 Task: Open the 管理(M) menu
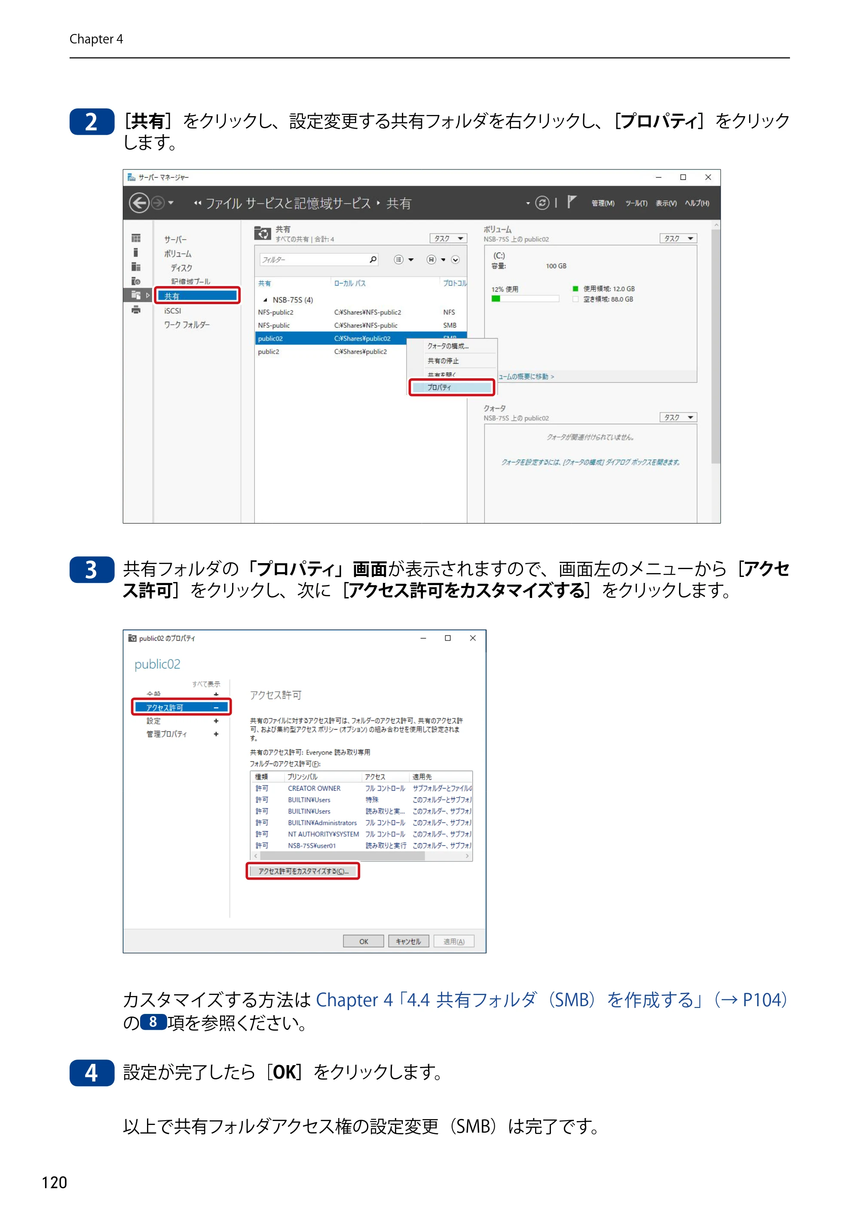[603, 203]
